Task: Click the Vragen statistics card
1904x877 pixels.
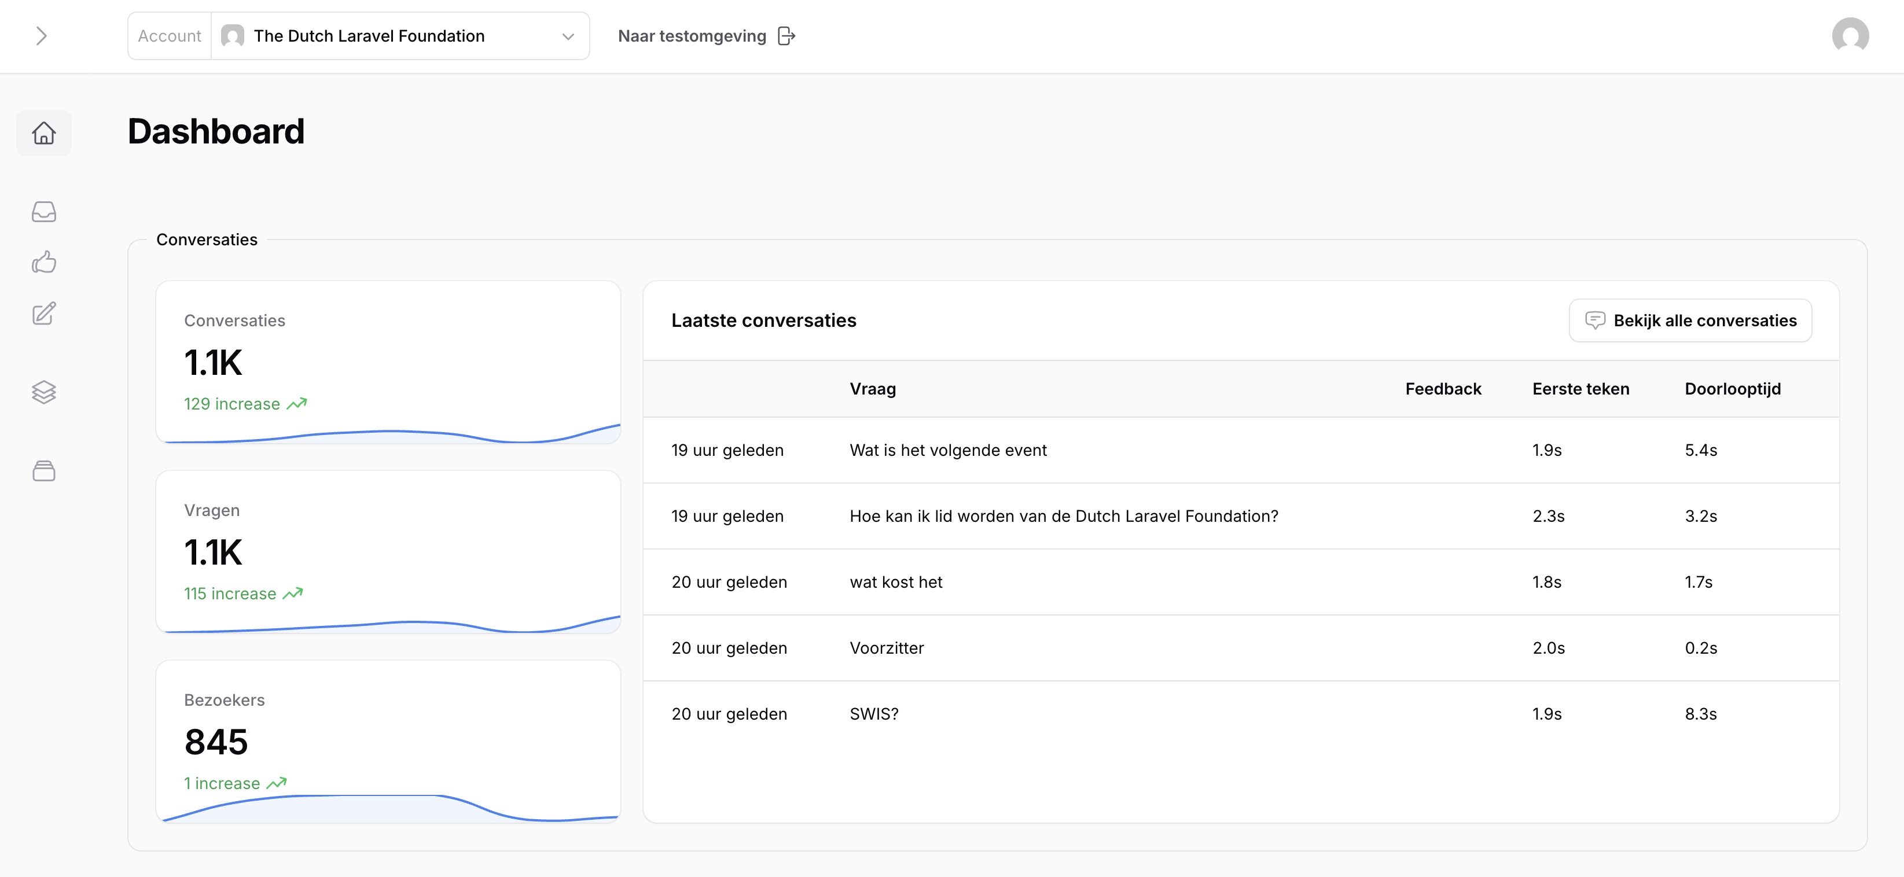Action: 387,551
